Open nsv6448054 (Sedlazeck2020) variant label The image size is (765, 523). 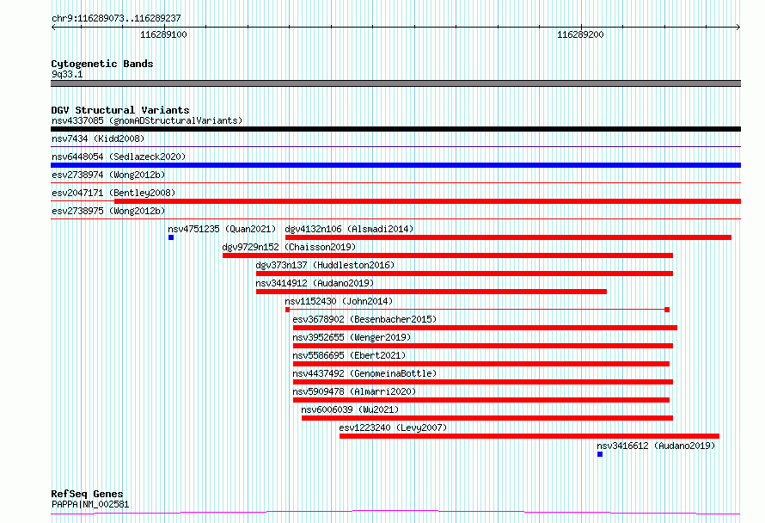119,157
